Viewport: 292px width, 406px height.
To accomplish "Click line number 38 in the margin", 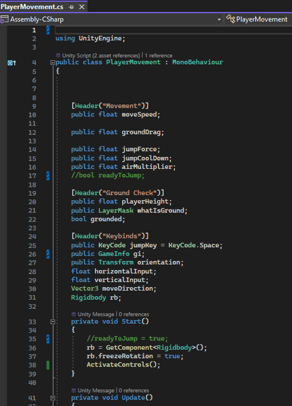I will coord(32,365).
